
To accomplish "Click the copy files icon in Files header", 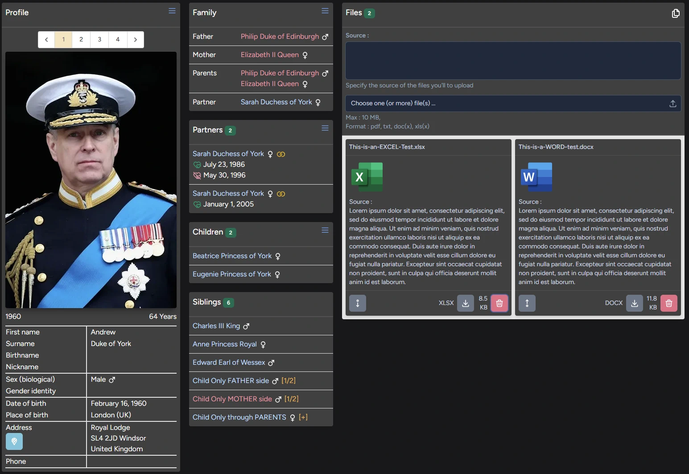I will pyautogui.click(x=675, y=13).
